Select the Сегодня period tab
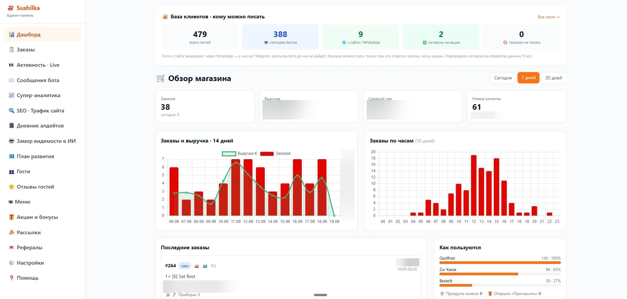The width and height of the screenshot is (627, 299). pyautogui.click(x=503, y=78)
